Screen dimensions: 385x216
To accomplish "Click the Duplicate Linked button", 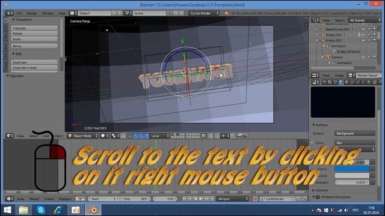I will pos(34,68).
